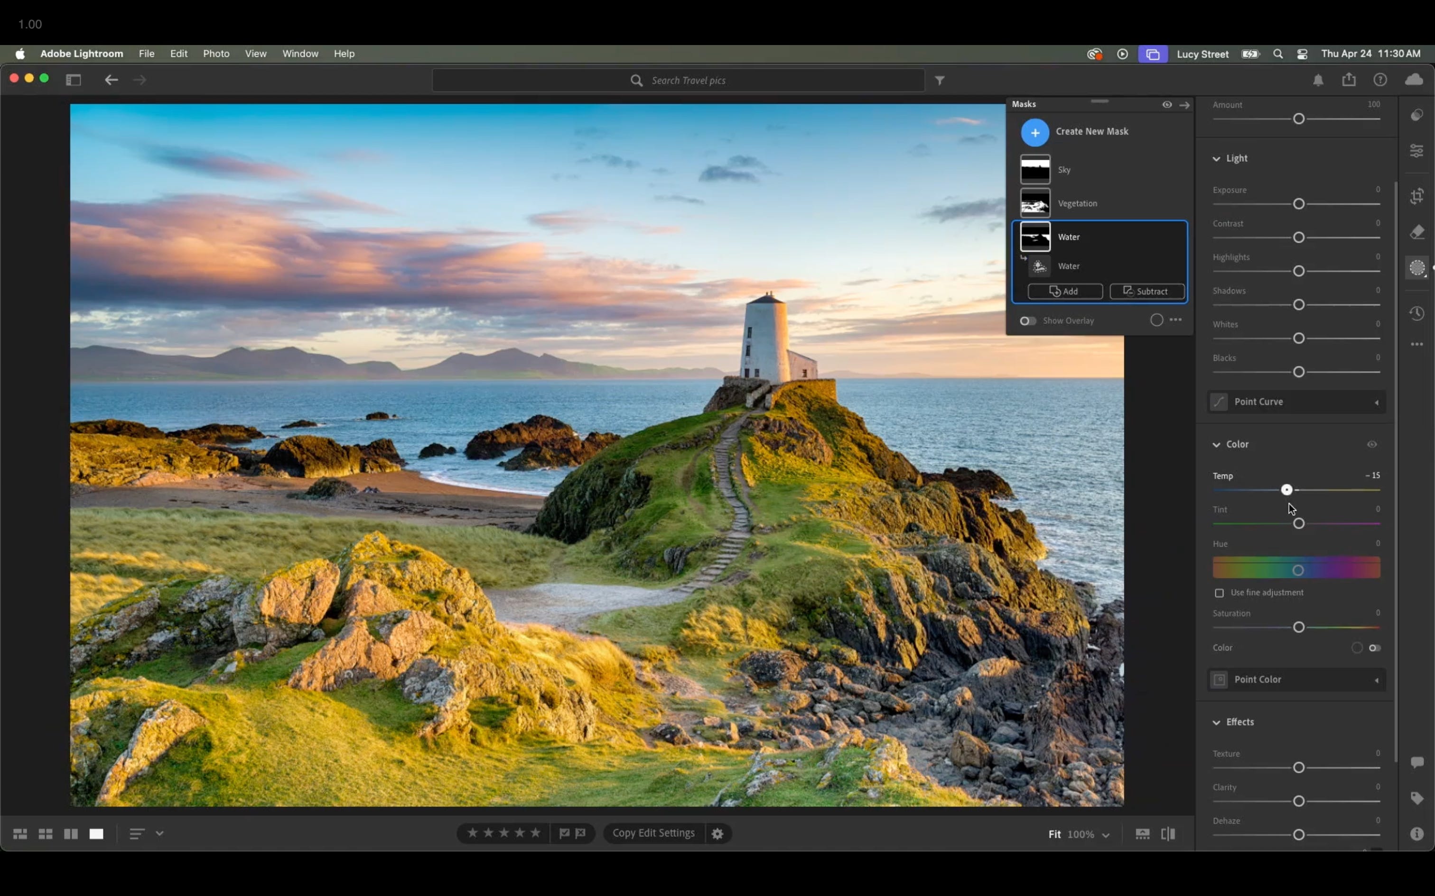The width and height of the screenshot is (1435, 896).
Task: Toggle Color section visibility eye
Action: 1371,445
